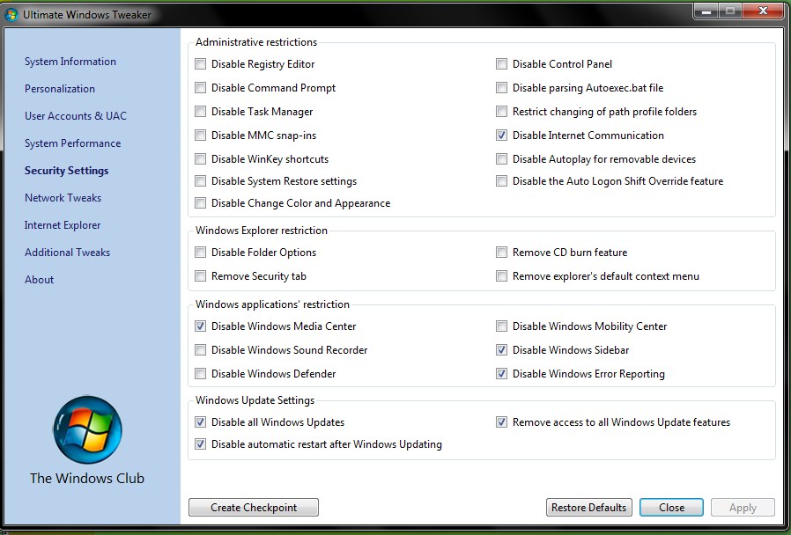Image resolution: width=791 pixels, height=535 pixels.
Task: Uncheck Remove access to all Windows Update features
Action: click(x=501, y=422)
